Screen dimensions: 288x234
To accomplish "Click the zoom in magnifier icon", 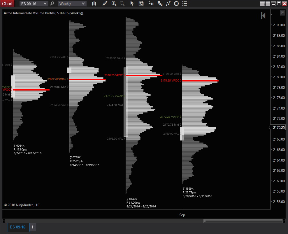I will 114,4.
